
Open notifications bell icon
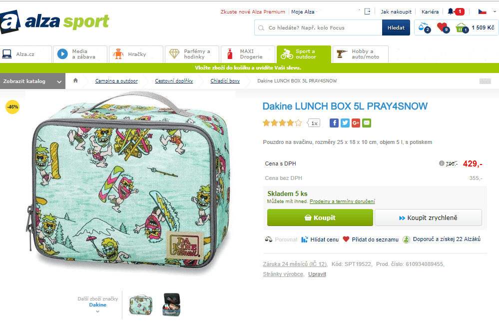[451, 11]
